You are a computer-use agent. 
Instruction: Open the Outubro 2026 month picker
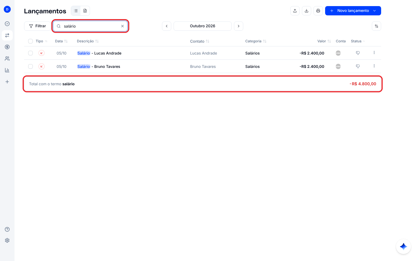[203, 26]
